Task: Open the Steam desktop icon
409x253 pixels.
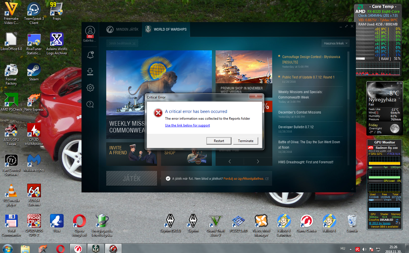Action: point(34,72)
